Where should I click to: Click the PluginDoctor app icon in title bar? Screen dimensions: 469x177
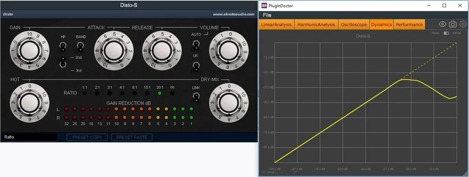click(x=264, y=5)
